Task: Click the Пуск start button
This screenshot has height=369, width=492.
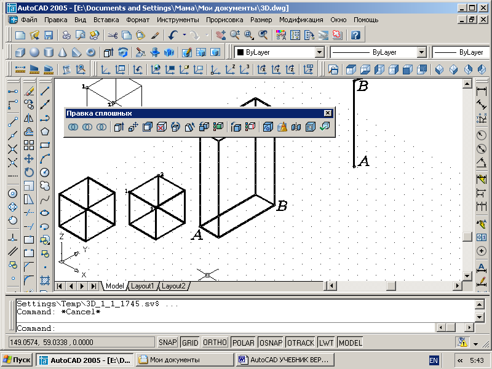Action: (17, 360)
